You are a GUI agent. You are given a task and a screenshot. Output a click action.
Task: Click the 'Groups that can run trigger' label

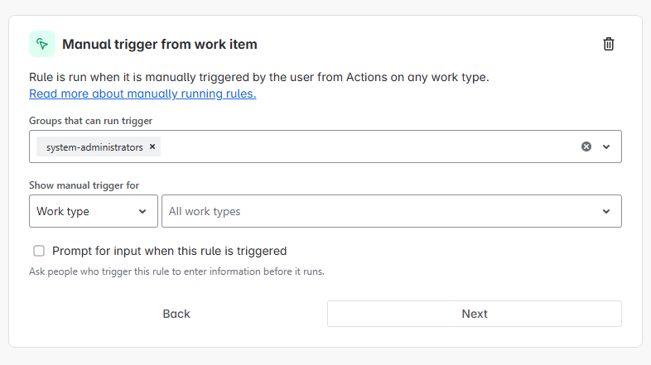click(x=90, y=121)
